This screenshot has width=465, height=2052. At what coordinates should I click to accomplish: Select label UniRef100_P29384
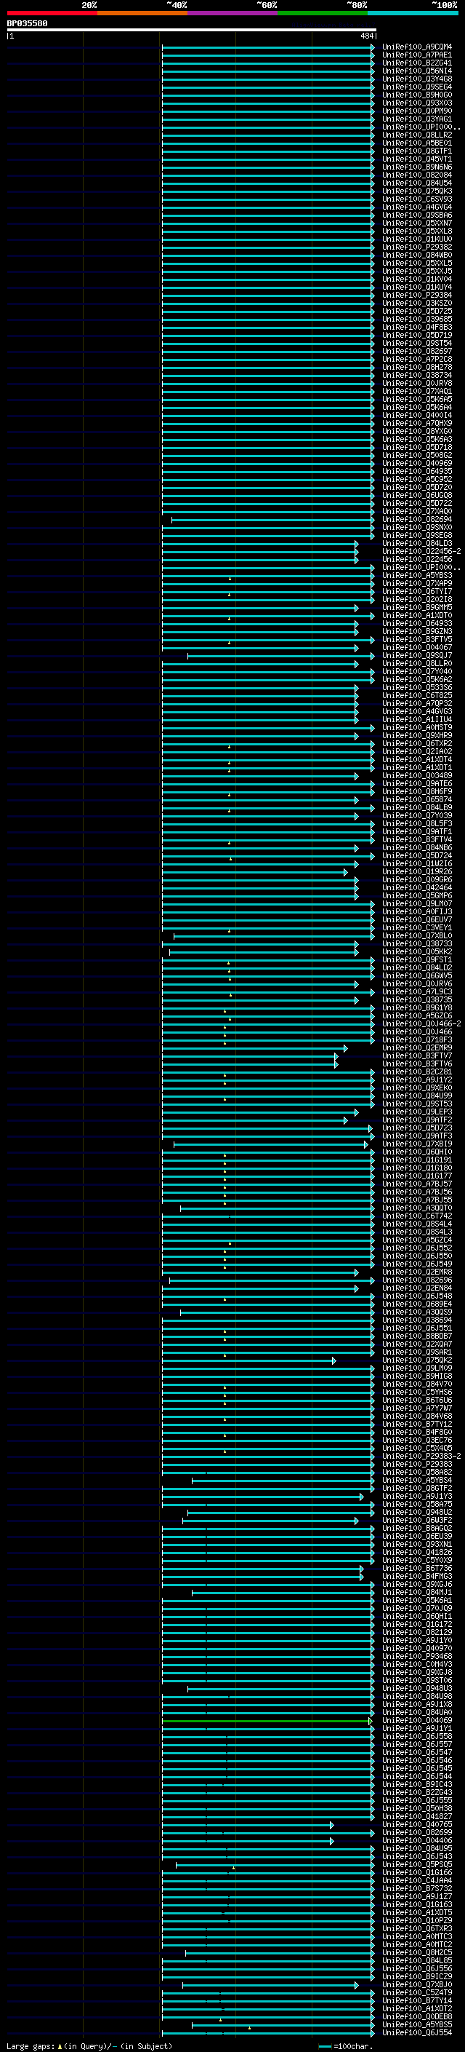416,295
